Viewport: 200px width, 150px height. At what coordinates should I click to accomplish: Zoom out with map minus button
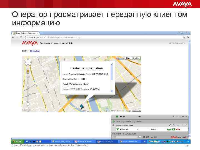click(x=28, y=104)
